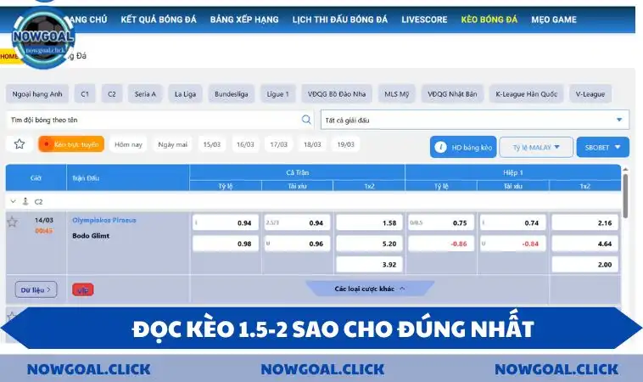Collapse the C2 league group

(13, 201)
